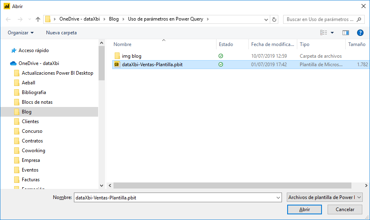Select Blog segment in breadcrumb path

pos(114,19)
